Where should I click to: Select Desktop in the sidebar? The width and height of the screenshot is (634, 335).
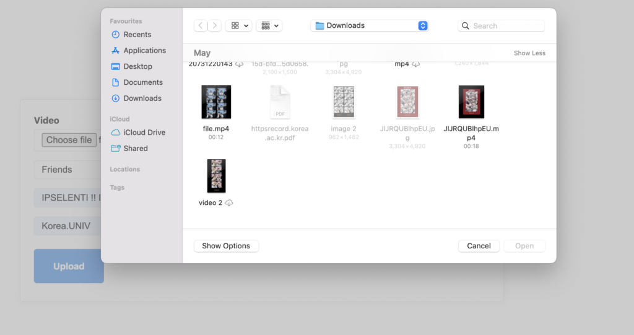(x=137, y=66)
